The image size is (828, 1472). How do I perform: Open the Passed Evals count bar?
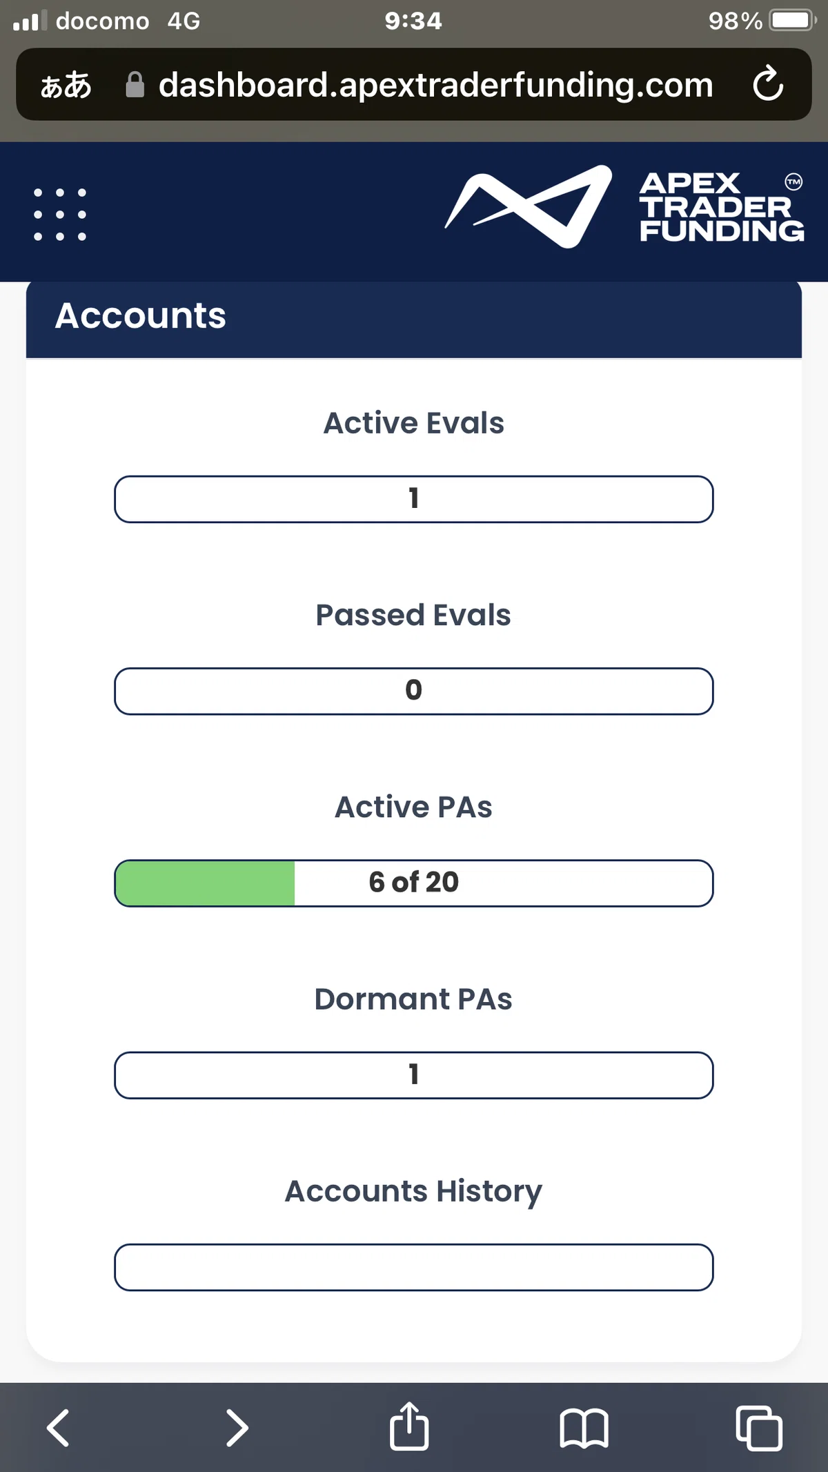414,691
